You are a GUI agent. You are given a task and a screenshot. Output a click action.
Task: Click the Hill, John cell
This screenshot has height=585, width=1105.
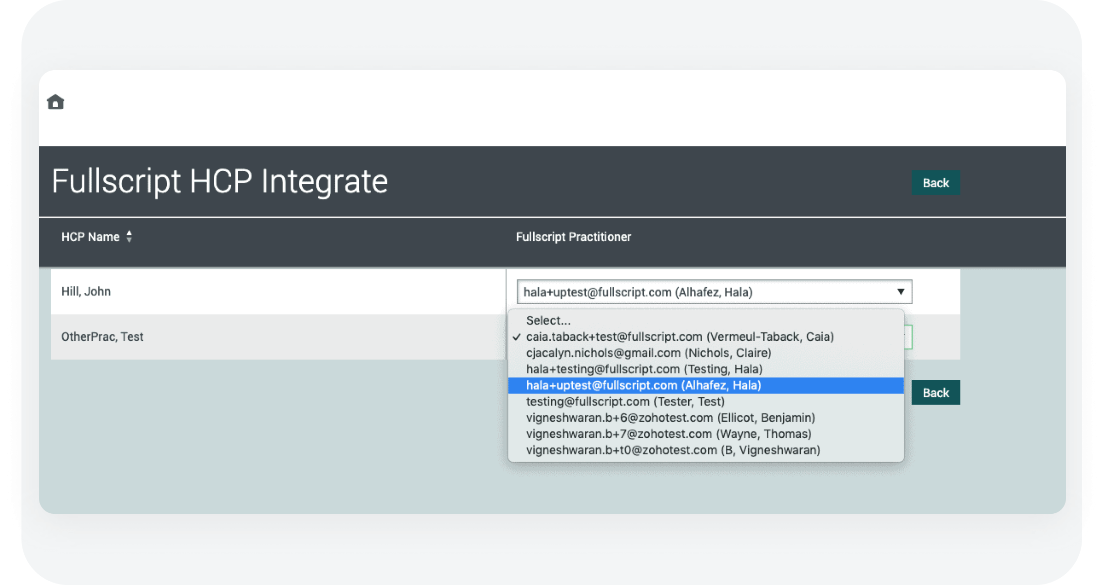pos(278,292)
